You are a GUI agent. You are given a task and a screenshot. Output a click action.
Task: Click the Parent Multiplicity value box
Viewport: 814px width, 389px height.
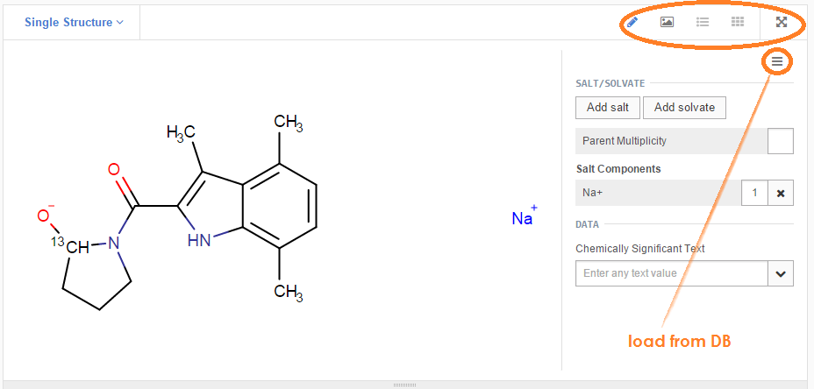(780, 140)
